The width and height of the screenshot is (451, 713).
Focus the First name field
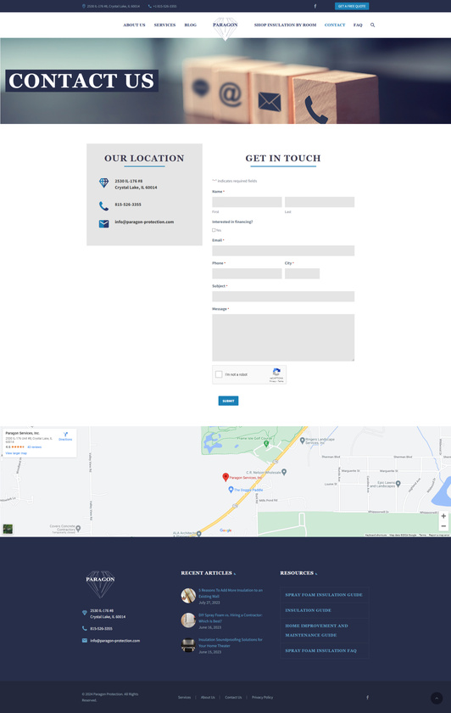[247, 202]
